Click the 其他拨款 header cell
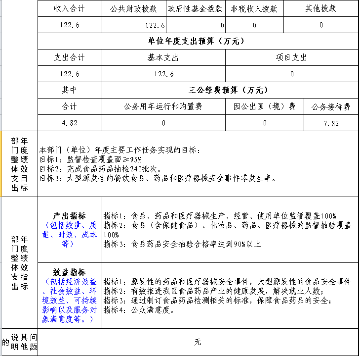This screenshot has width=359, height=356. [321, 8]
